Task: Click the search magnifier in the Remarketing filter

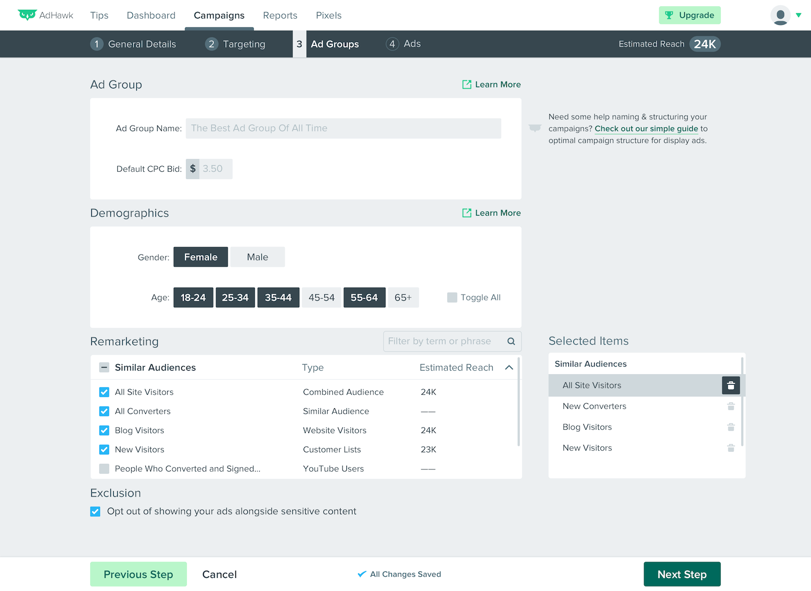Action: 511,341
